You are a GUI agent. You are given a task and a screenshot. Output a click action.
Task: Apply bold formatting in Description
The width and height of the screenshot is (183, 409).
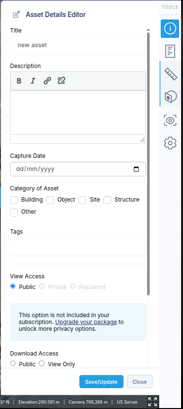(x=19, y=81)
